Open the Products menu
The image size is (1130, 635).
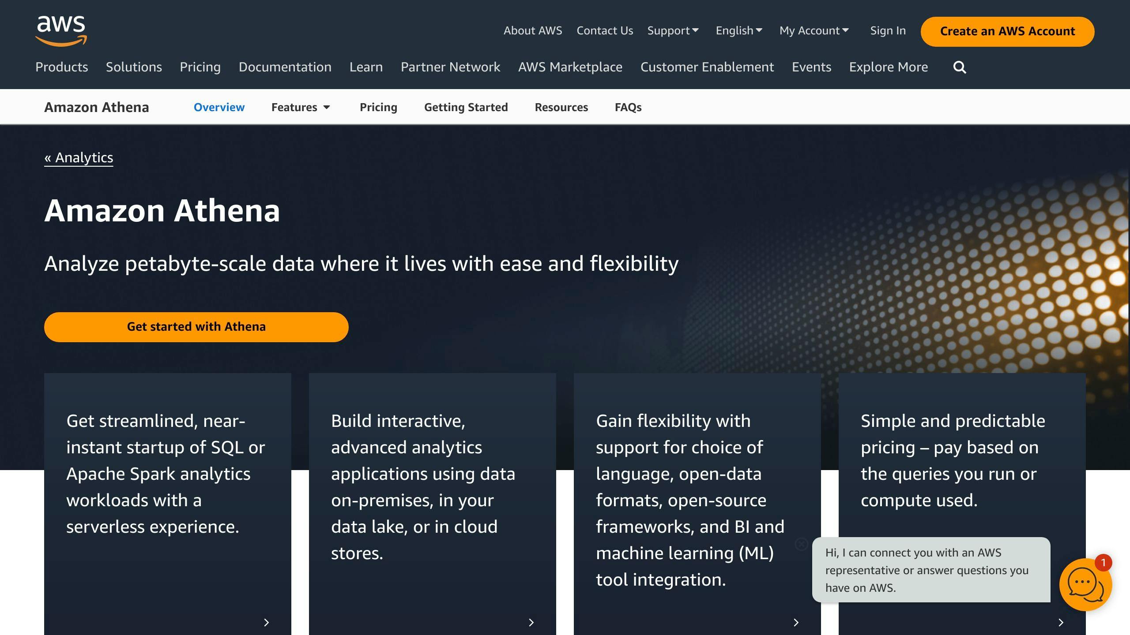[62, 67]
